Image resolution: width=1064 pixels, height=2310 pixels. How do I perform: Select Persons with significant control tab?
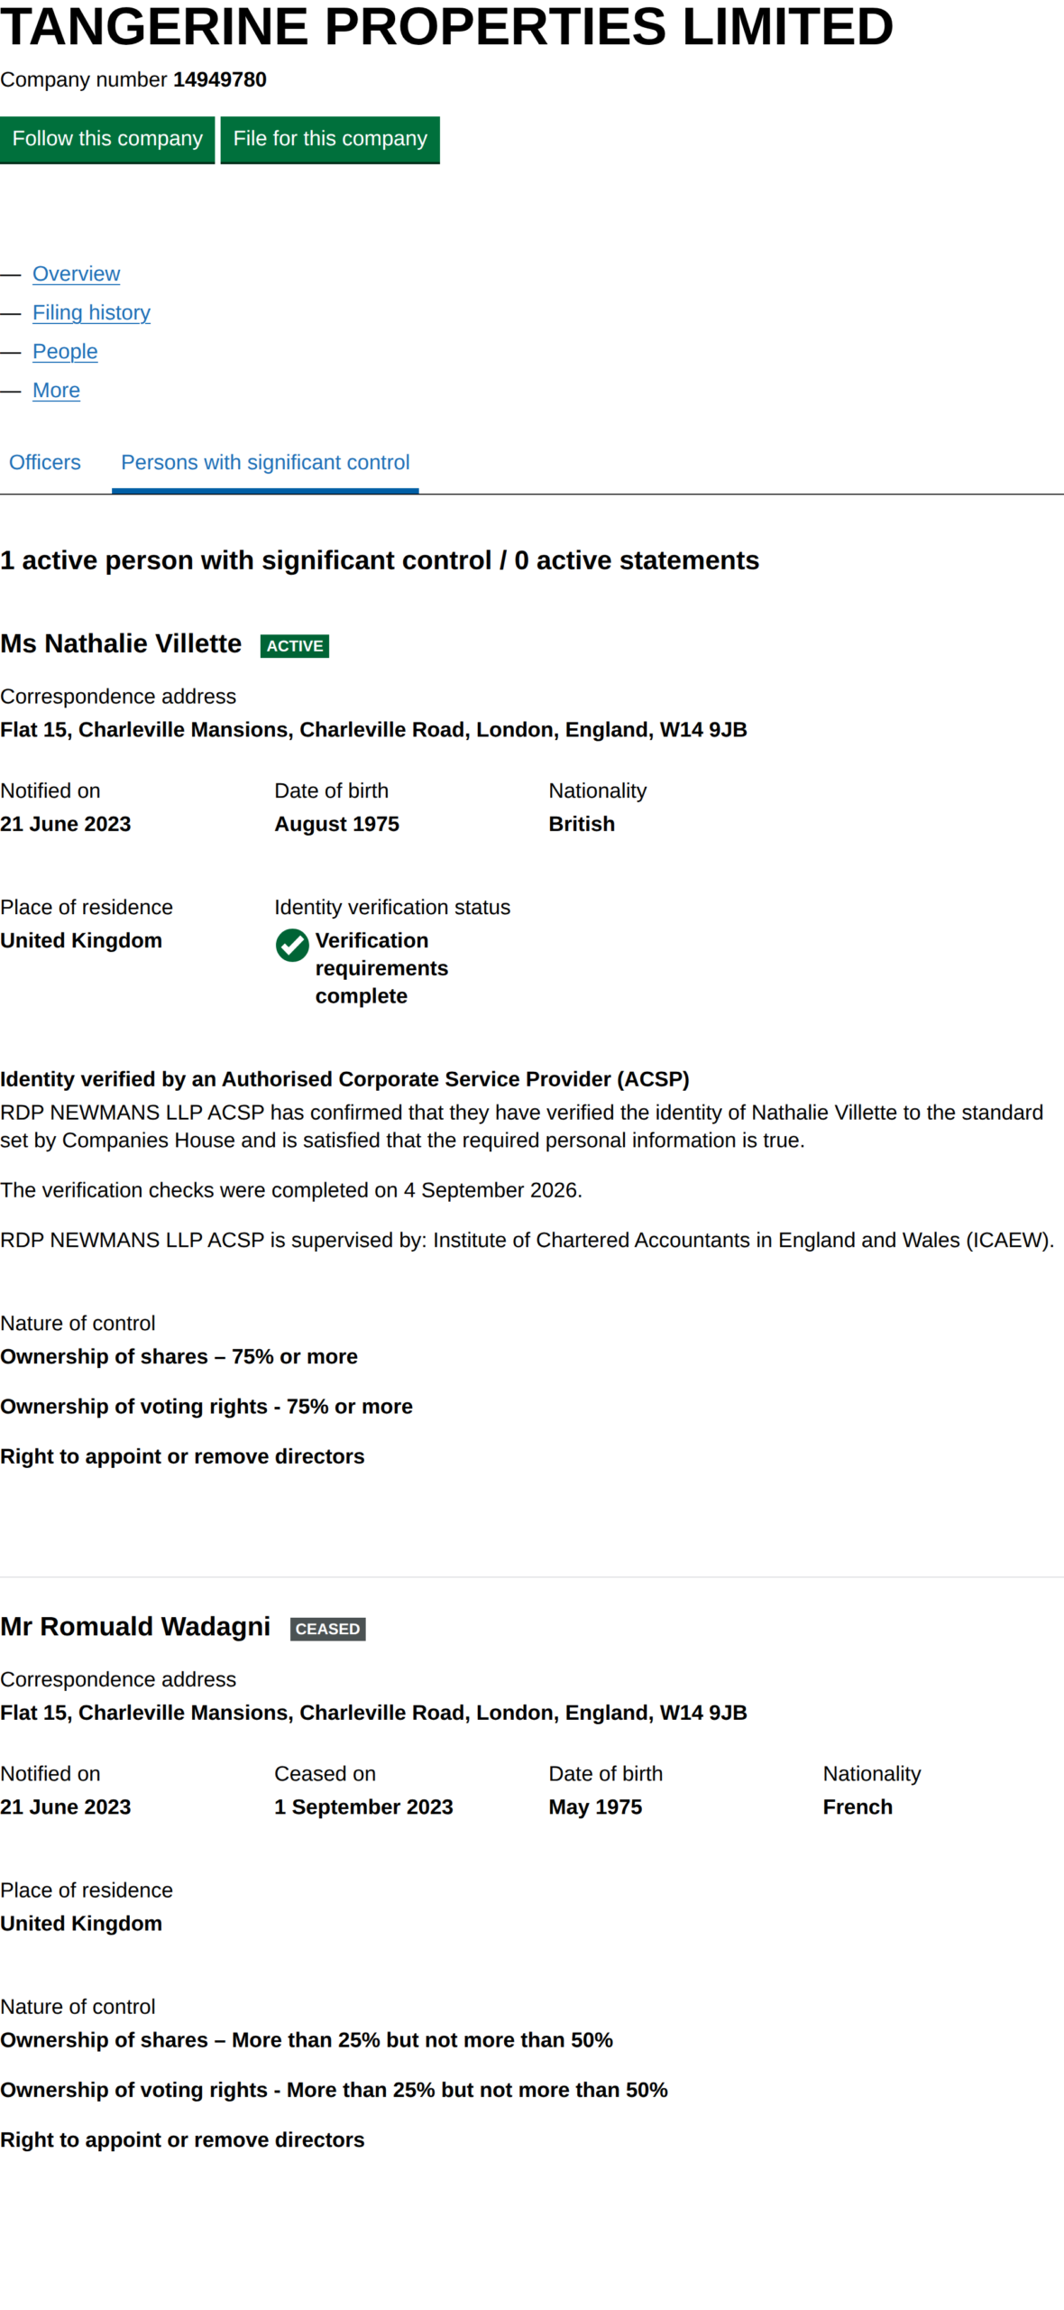click(265, 462)
